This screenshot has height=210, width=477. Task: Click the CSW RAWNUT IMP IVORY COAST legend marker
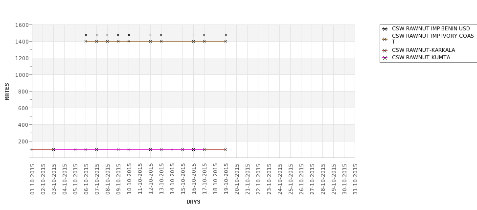[x=385, y=39]
